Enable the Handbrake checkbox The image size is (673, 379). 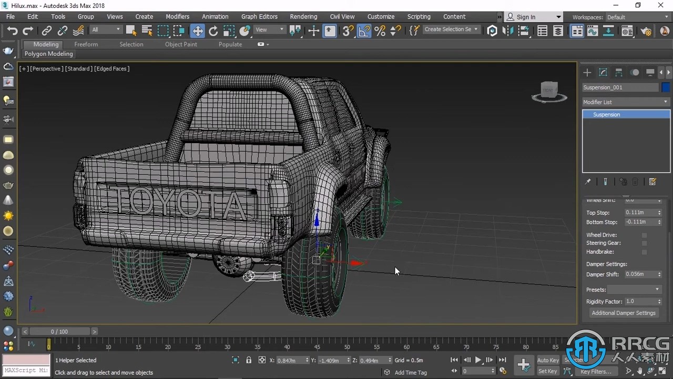pos(644,252)
